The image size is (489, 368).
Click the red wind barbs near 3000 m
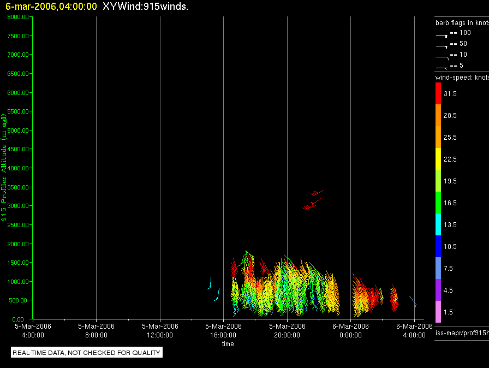point(313,200)
